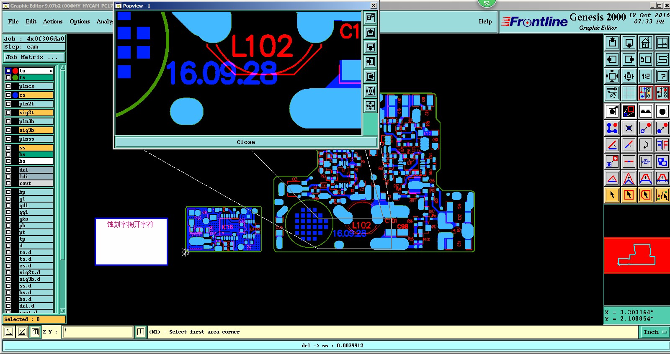Toggle the checkbox for layer ts
670x354 pixels.
[8, 77]
